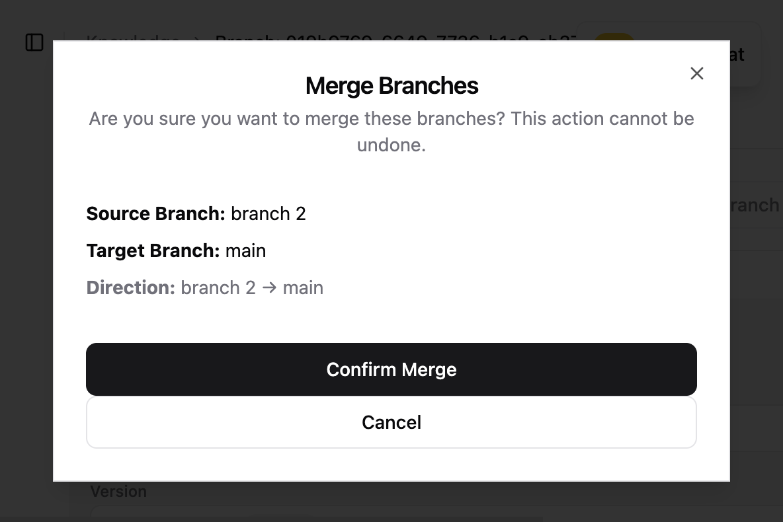Close the Merge Branches dialog

[696, 73]
